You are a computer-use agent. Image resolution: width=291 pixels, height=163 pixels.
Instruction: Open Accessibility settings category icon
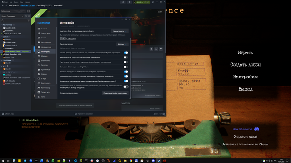pos(39,83)
